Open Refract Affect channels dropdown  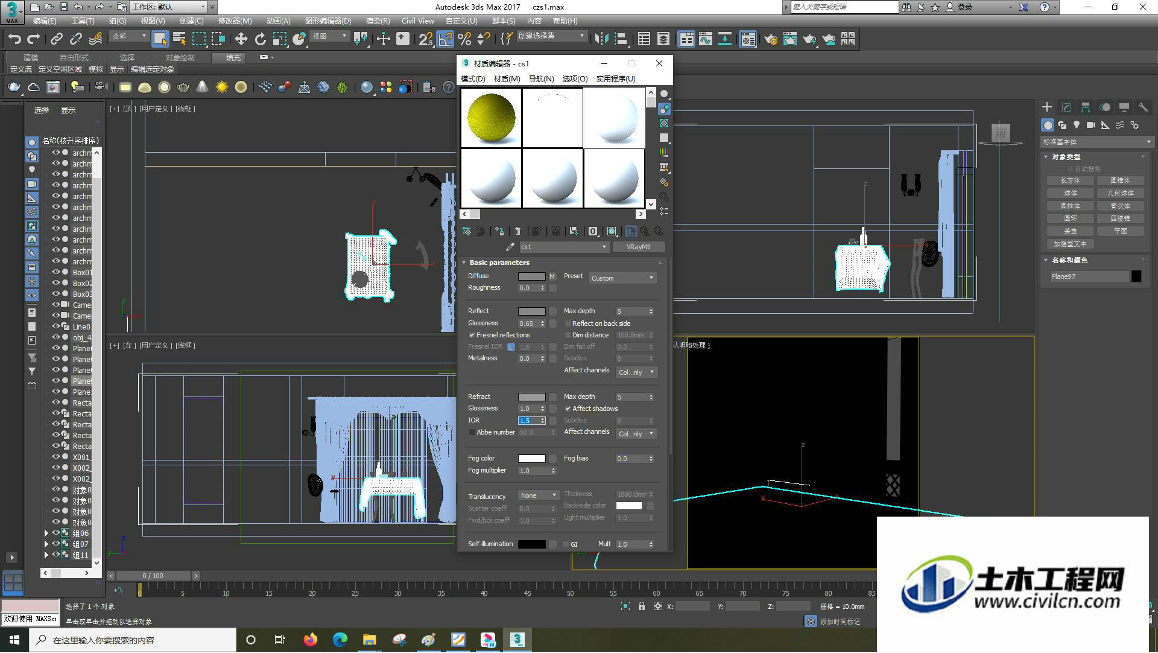(636, 434)
